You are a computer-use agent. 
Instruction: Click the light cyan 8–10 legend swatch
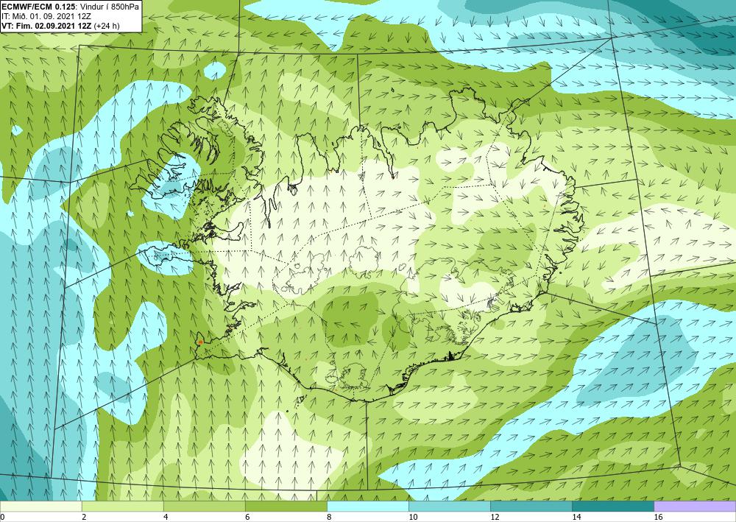tap(368, 507)
